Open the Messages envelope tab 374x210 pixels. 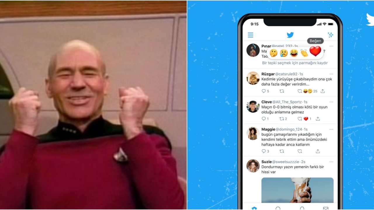pyautogui.click(x=325, y=208)
